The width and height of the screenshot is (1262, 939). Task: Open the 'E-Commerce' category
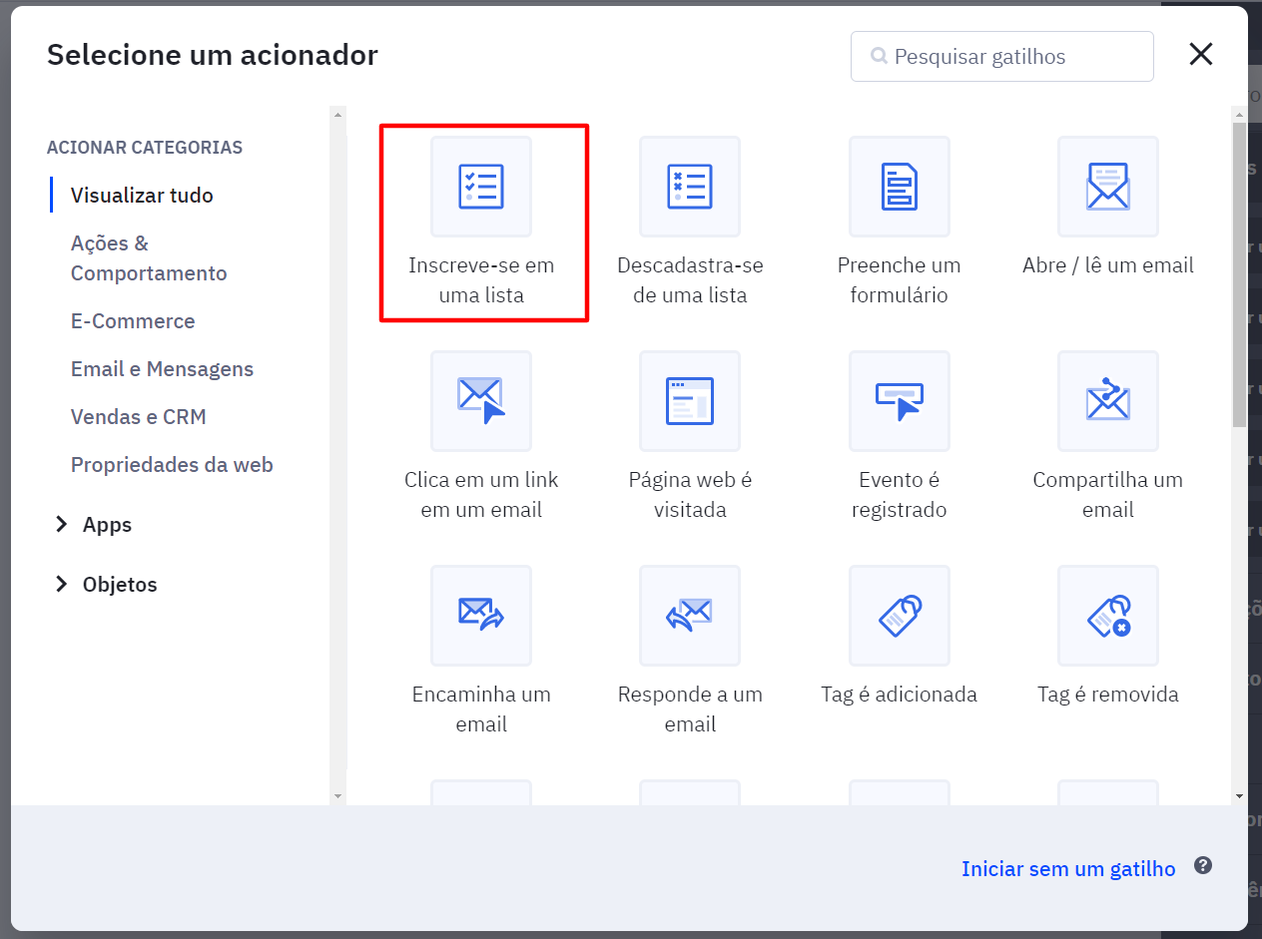133,321
